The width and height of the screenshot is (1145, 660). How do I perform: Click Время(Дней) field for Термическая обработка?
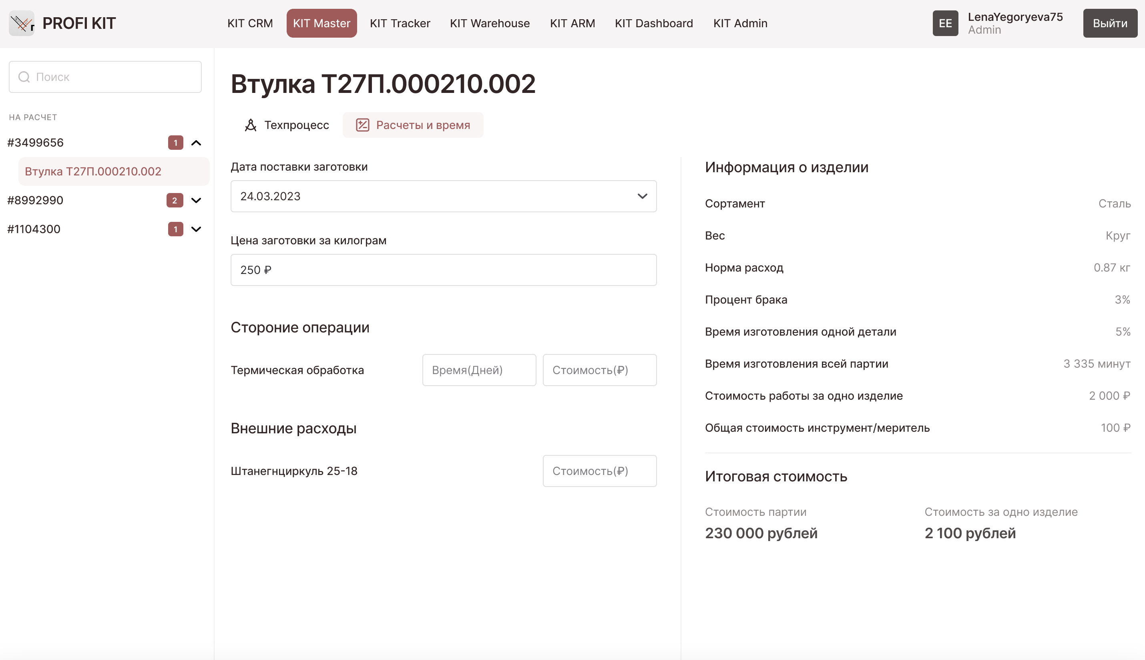pos(479,370)
